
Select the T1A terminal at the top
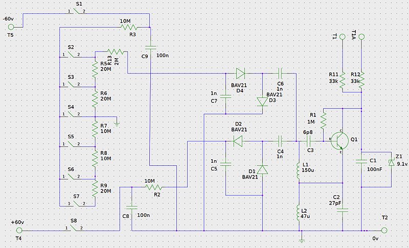pyautogui.click(x=361, y=37)
